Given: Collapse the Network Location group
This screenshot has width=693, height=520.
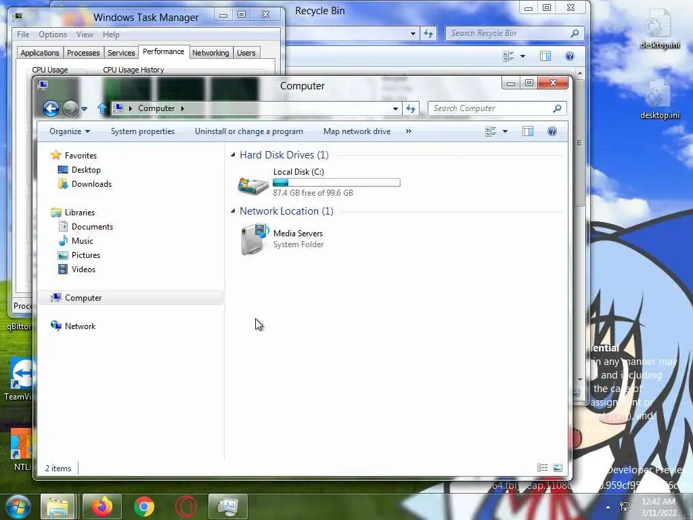Looking at the screenshot, I should point(233,211).
